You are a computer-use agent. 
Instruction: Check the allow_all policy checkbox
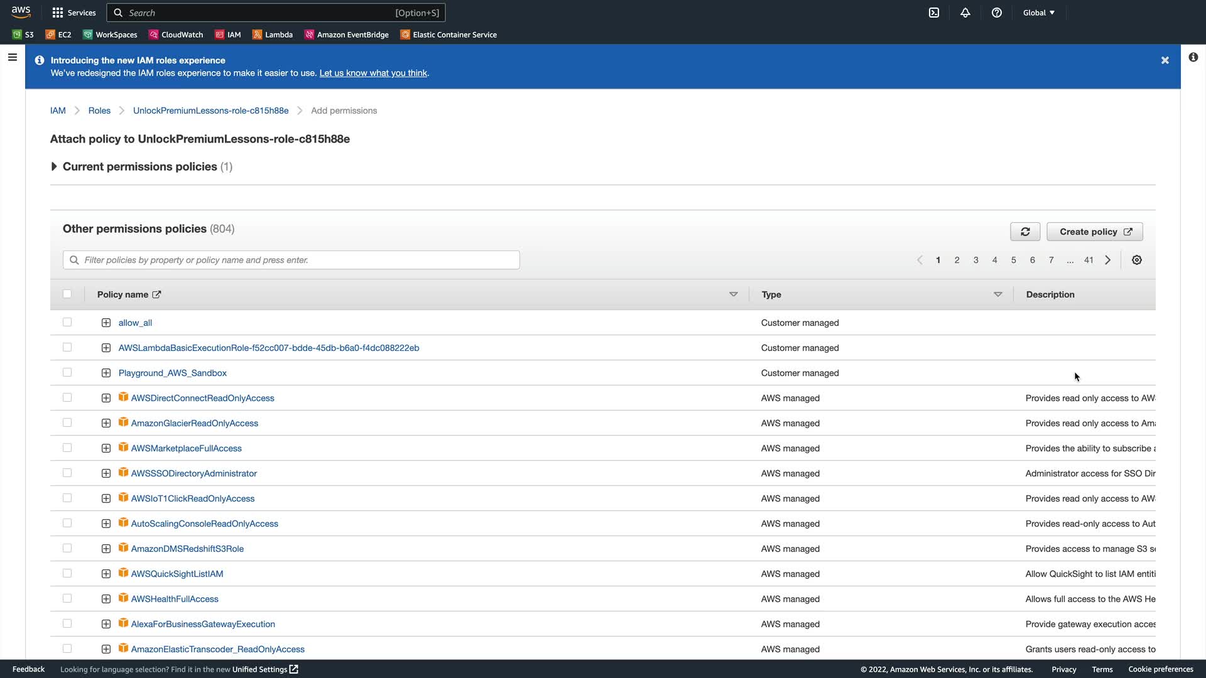pos(67,322)
